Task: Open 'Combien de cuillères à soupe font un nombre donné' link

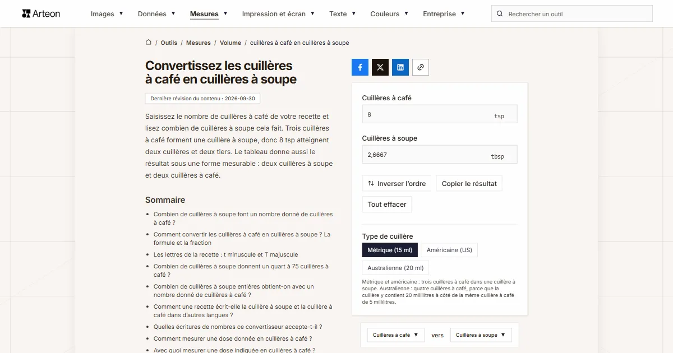Action: 243,219
